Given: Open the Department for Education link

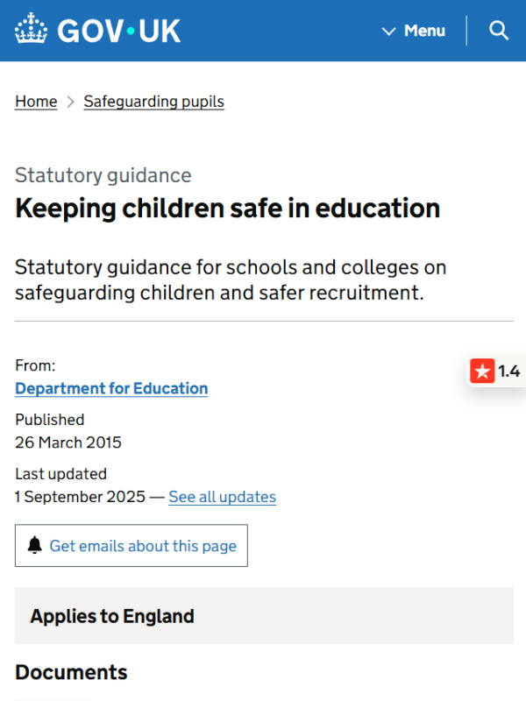Looking at the screenshot, I should click(111, 388).
